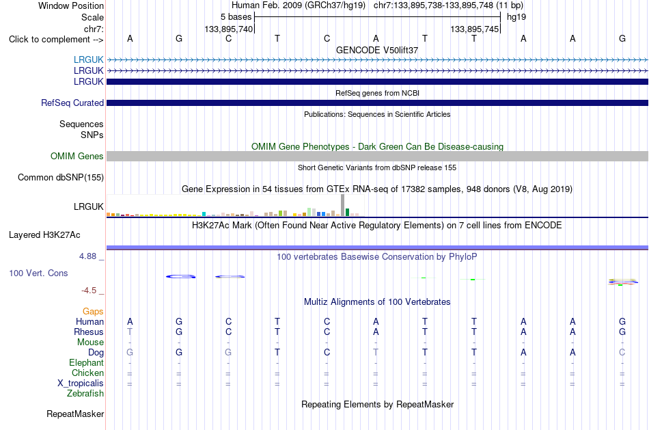Select the 'chr7:' base position label

94,29
